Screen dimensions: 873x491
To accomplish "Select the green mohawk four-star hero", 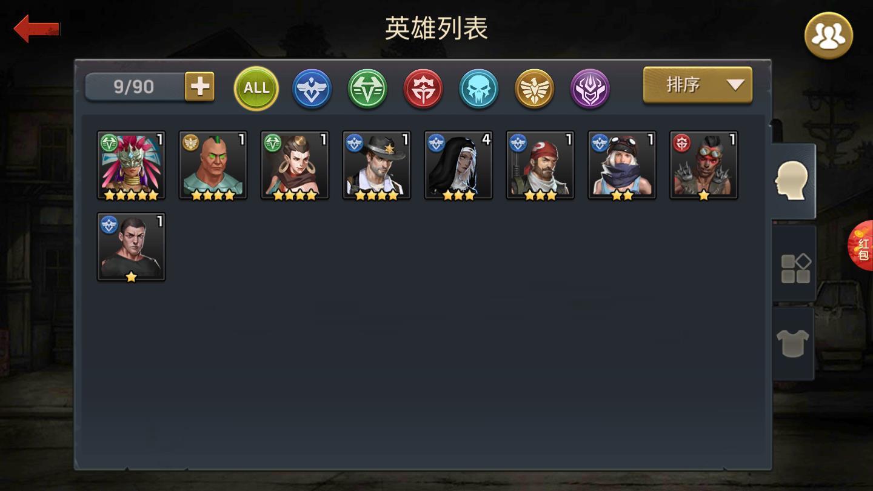I will 213,165.
